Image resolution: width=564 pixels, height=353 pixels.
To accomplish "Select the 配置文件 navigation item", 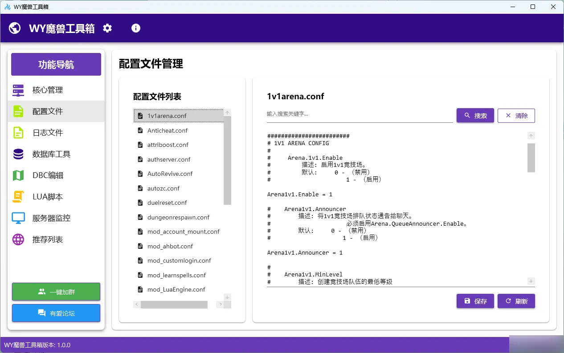I will pyautogui.click(x=48, y=111).
